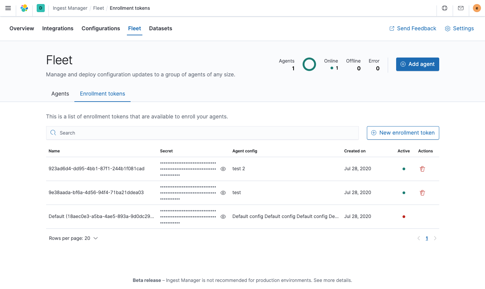Image resolution: width=485 pixels, height=289 pixels.
Task: Open the newsfeed envelope icon
Action: tap(461, 8)
